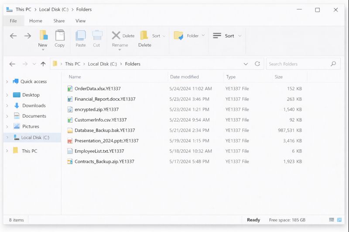Screen dimensions: 349x232
Task: Click the Database_Backup.bak.YE1337 folder icon
Action: click(x=70, y=130)
